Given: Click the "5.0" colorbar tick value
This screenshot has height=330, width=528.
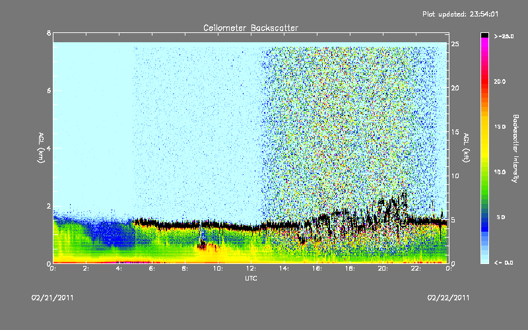Looking at the screenshot, I should pos(501,217).
